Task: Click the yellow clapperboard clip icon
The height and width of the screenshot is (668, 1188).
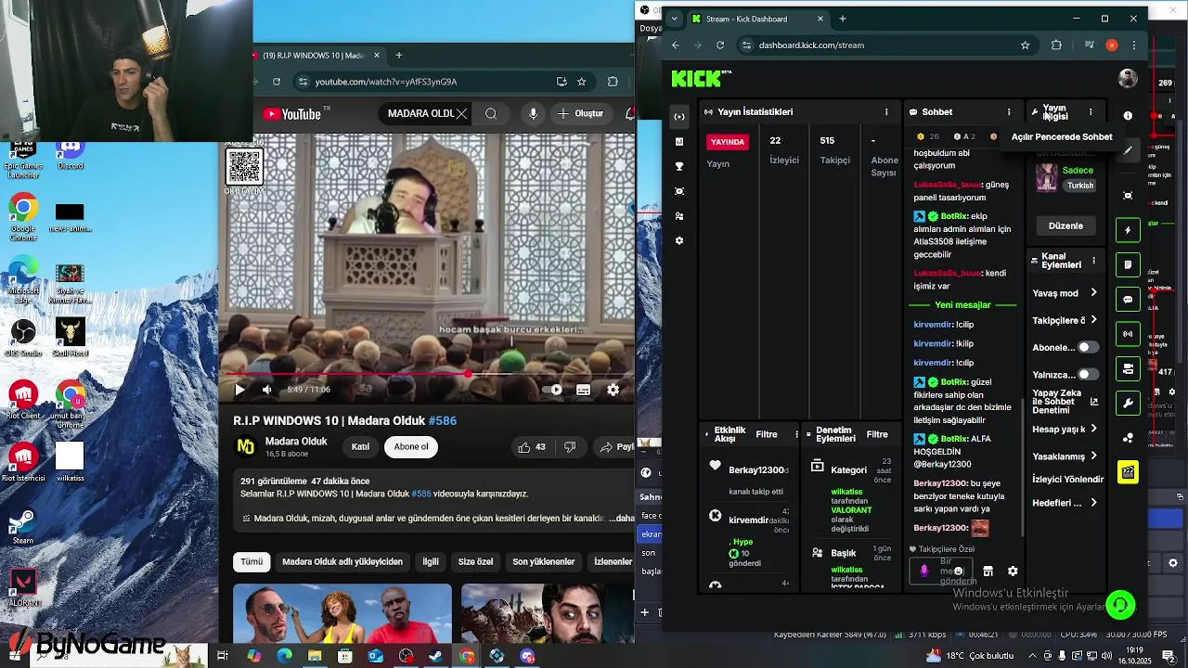Action: 1128,472
